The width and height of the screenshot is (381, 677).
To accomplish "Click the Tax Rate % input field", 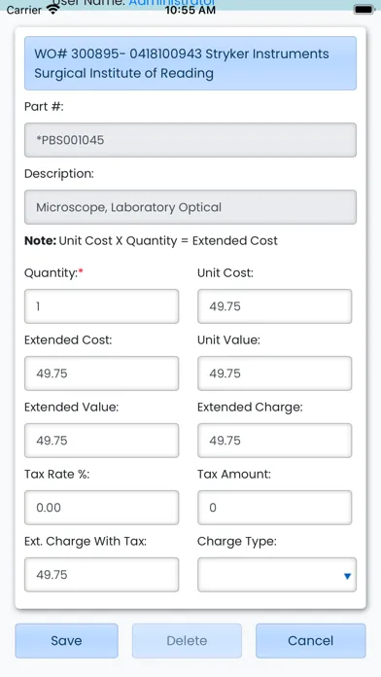I will 101,508.
